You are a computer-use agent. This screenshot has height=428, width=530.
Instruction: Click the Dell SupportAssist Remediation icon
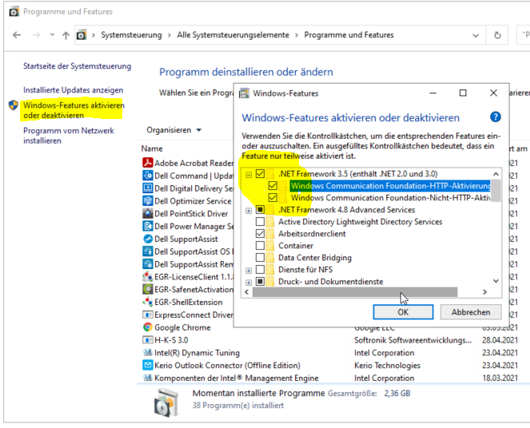pyautogui.click(x=147, y=264)
